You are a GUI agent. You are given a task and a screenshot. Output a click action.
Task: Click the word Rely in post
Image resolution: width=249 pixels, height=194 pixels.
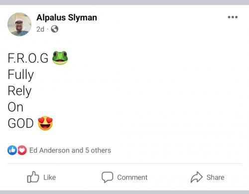click(x=19, y=91)
